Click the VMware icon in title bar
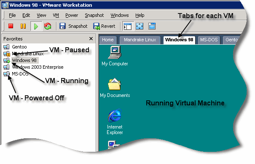This screenshot has height=164, width=255. 5,5
